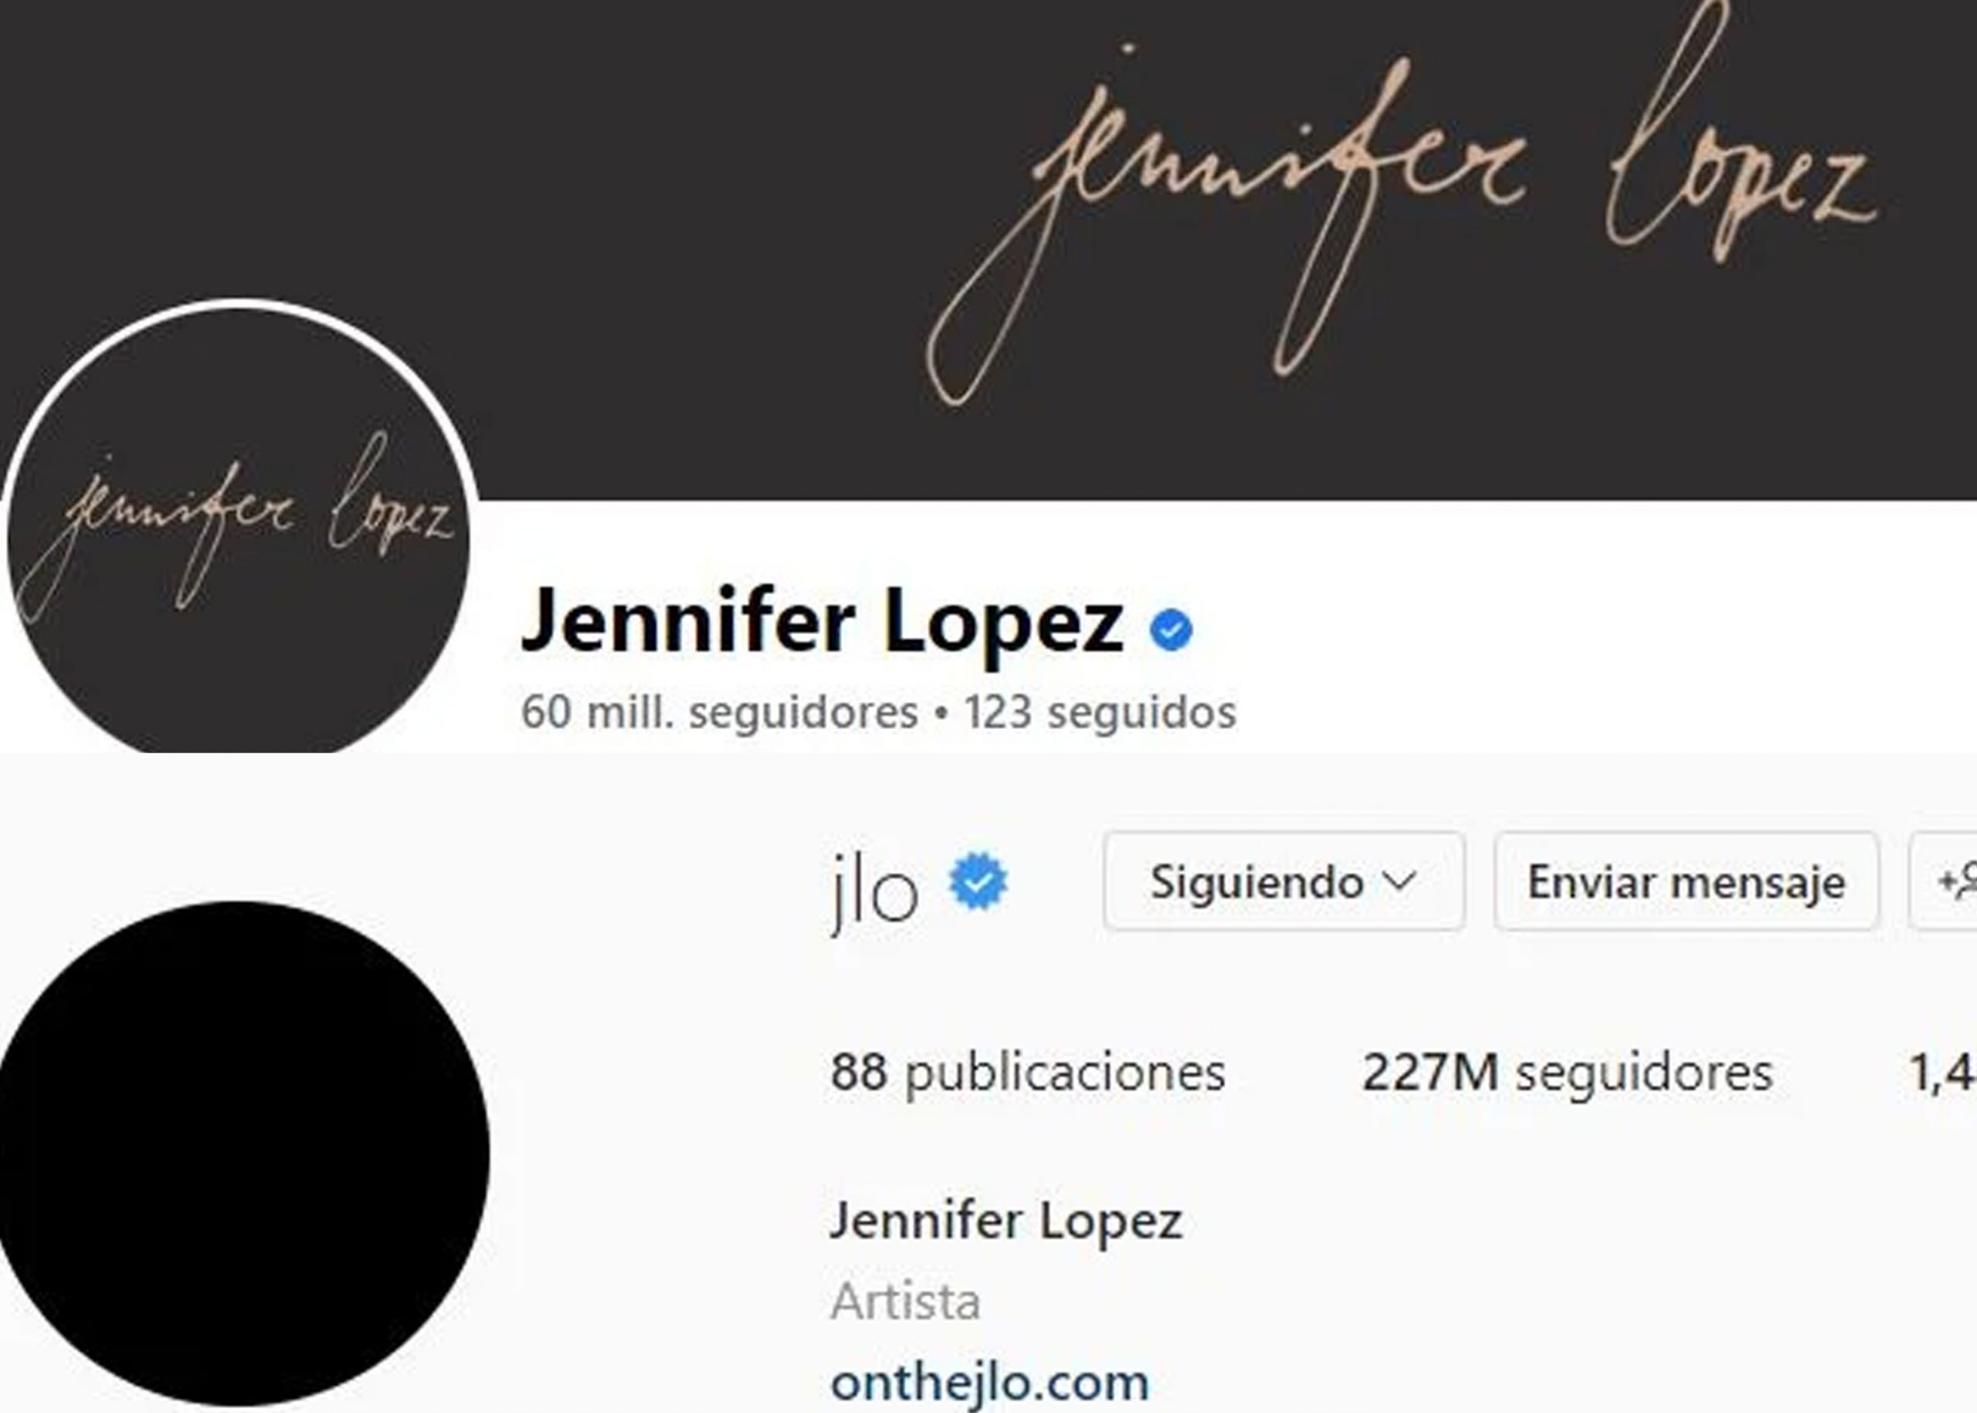Click the Jennifer Lopez Instagram bio name
Image resolution: width=1977 pixels, height=1413 pixels.
coord(1006,1221)
